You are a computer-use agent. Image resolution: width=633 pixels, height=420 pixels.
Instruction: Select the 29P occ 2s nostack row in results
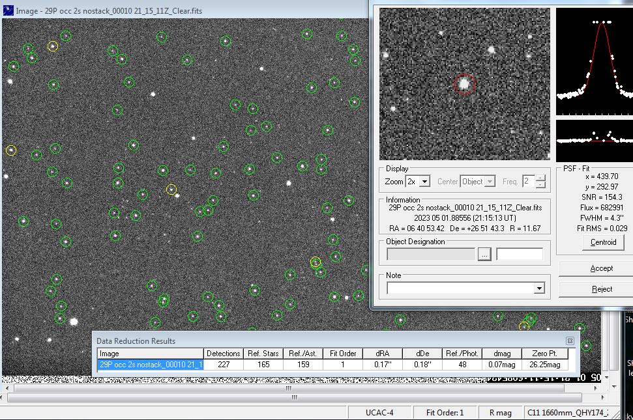point(151,365)
